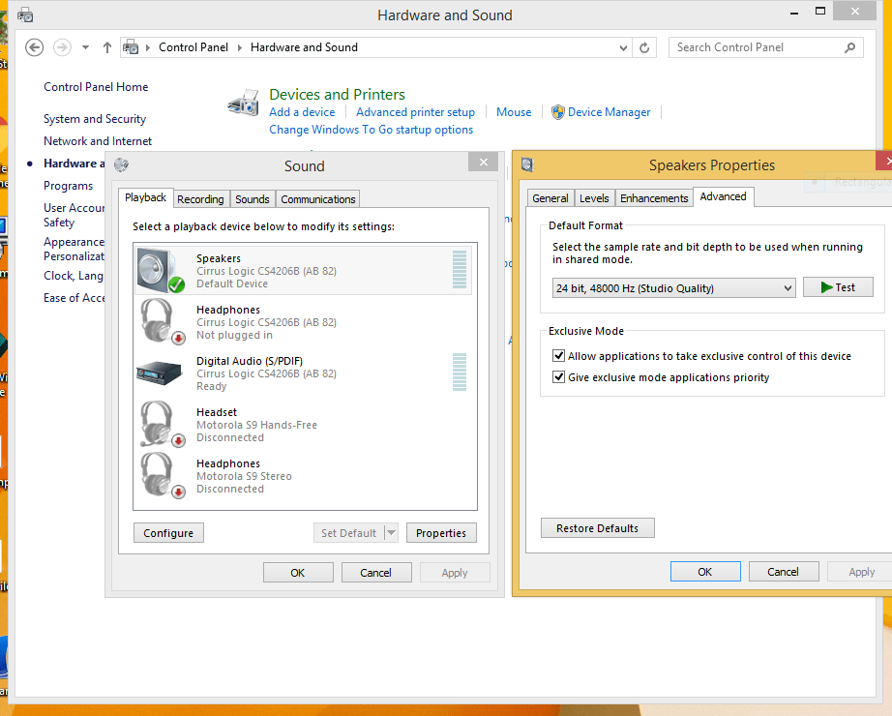Select the Headphones Cirrus Logic device icon
This screenshot has height=716, width=892.
pyautogui.click(x=156, y=321)
